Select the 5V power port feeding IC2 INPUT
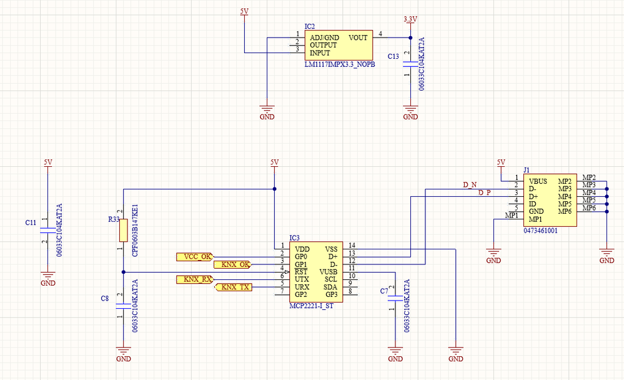Screen dimensions: 624x380 click(x=244, y=14)
